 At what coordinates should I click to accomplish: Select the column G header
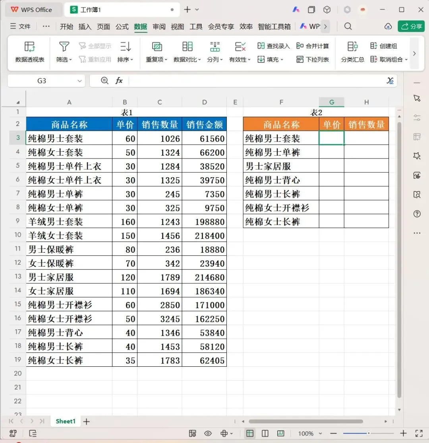(x=332, y=102)
